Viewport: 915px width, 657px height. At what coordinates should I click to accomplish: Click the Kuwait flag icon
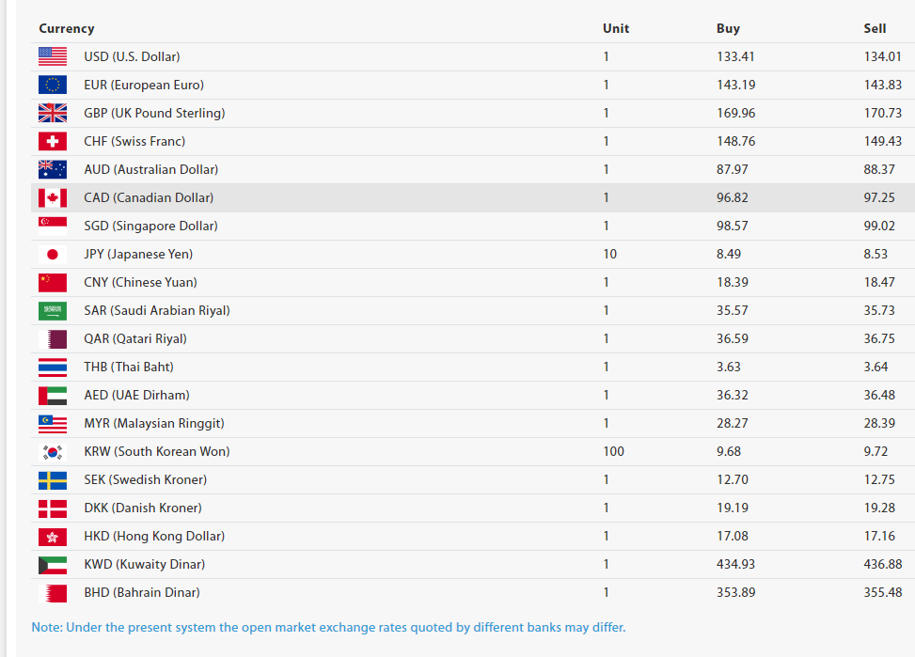click(x=53, y=564)
